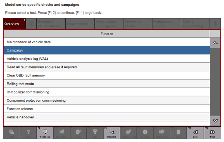
Task: Pick Immobilizer commissioning from the list
Action: tap(107, 92)
